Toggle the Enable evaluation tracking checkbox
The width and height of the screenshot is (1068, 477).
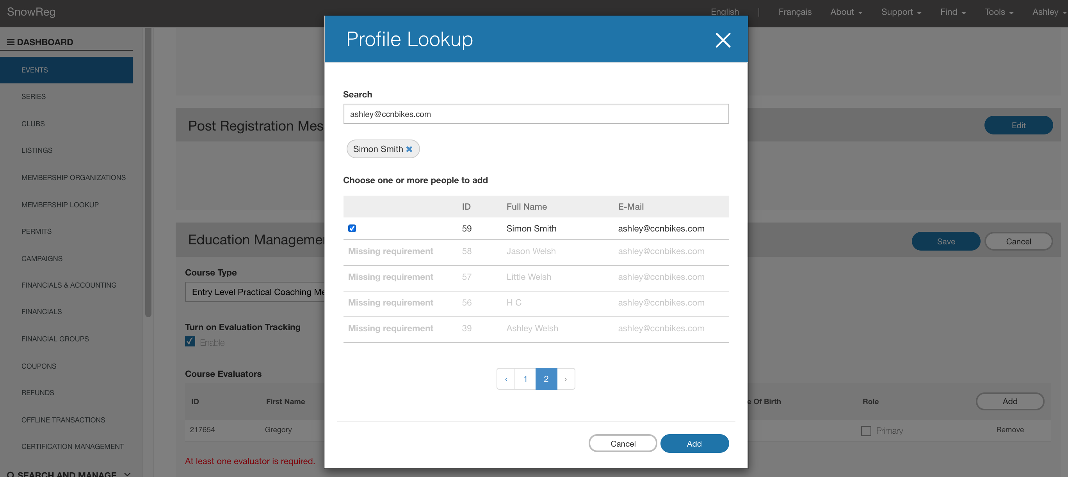click(x=190, y=342)
